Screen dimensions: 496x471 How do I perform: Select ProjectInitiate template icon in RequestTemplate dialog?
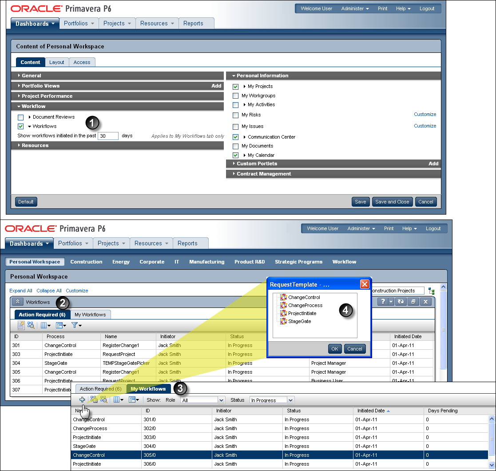pyautogui.click(x=283, y=313)
